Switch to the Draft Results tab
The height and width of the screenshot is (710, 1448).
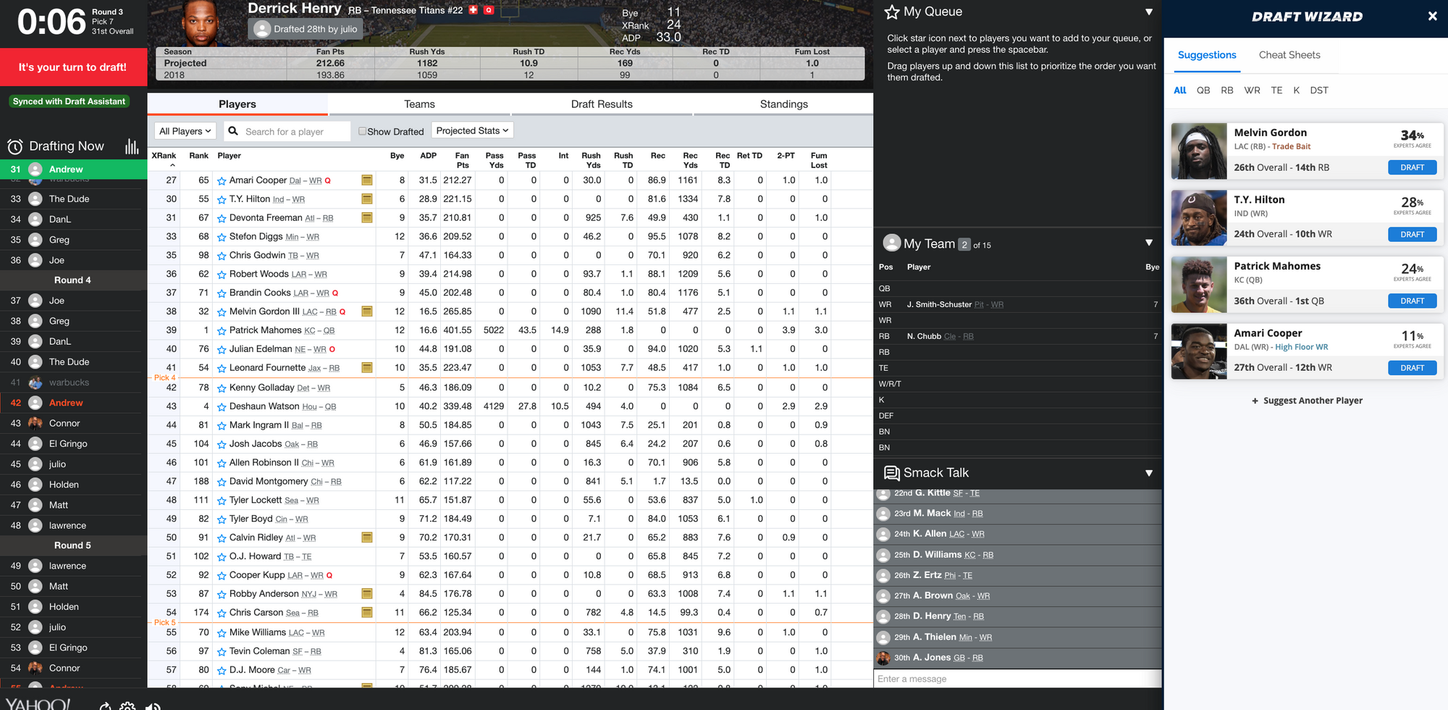602,104
